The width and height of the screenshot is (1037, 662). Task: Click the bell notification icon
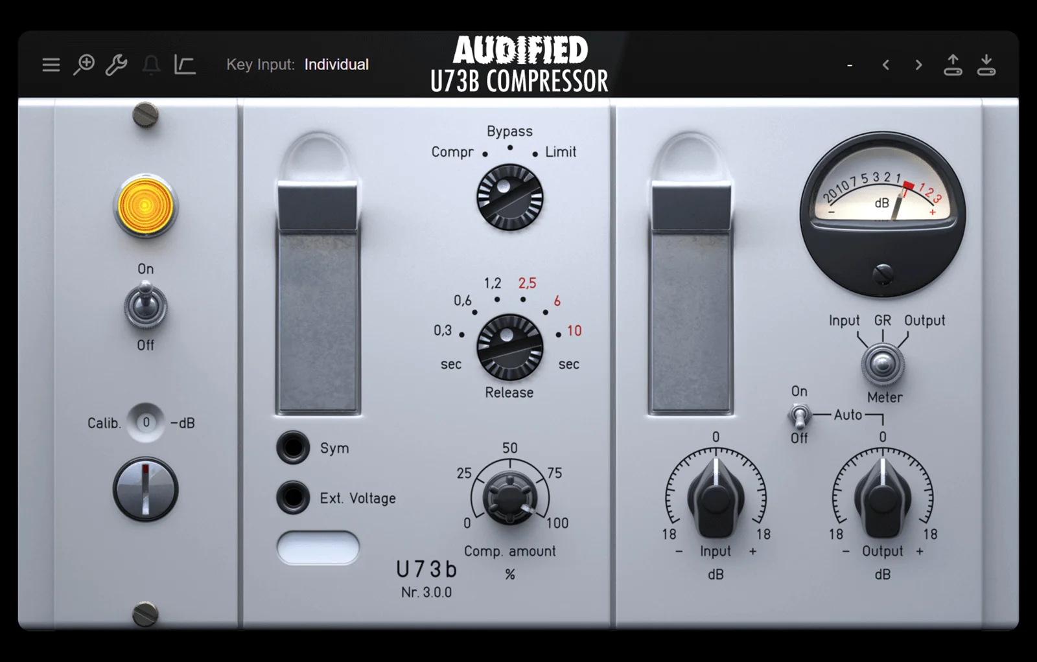coord(151,65)
